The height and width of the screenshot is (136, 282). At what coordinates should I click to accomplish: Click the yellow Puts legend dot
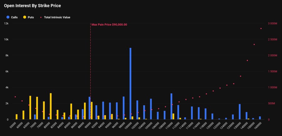[x=24, y=17]
